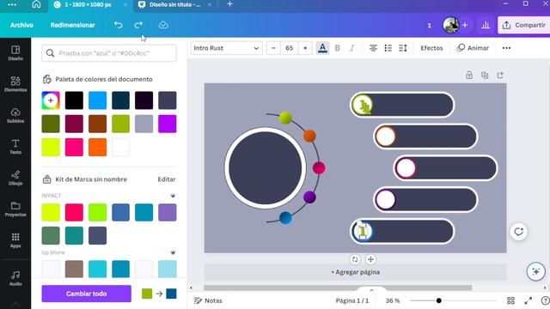This screenshot has width=550, height=309.
Task: Click the add page icon above canvas
Action: [x=500, y=75]
